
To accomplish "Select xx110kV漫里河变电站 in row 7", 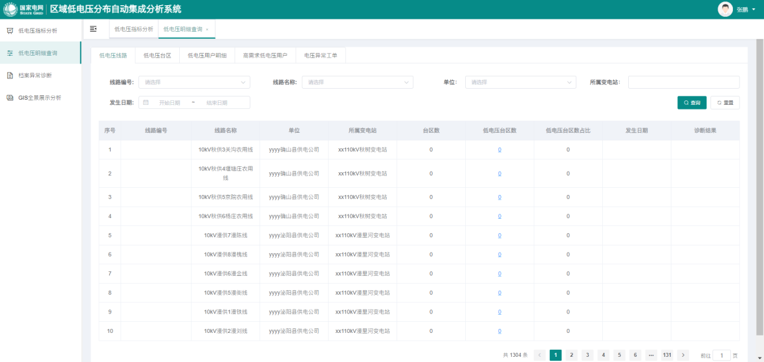I will (x=362, y=274).
